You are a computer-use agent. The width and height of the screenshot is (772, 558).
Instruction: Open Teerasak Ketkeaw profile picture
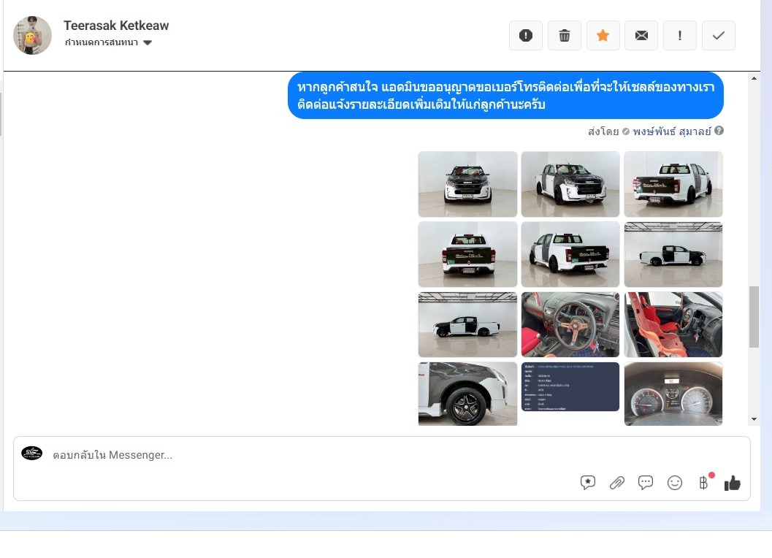(x=32, y=36)
